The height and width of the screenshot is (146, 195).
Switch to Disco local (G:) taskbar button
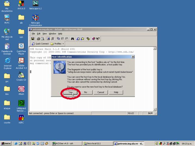(x=98, y=144)
